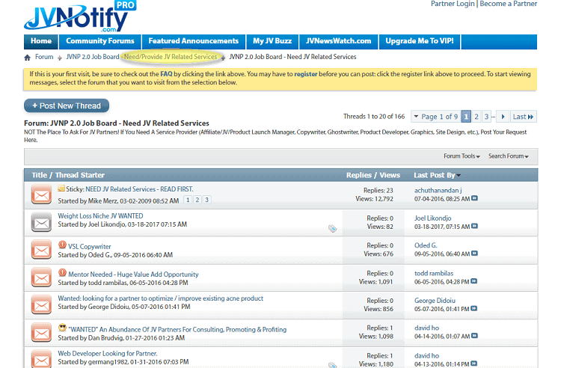Expand the Forum Tools menu
This screenshot has width=561, height=368.
pos(462,156)
